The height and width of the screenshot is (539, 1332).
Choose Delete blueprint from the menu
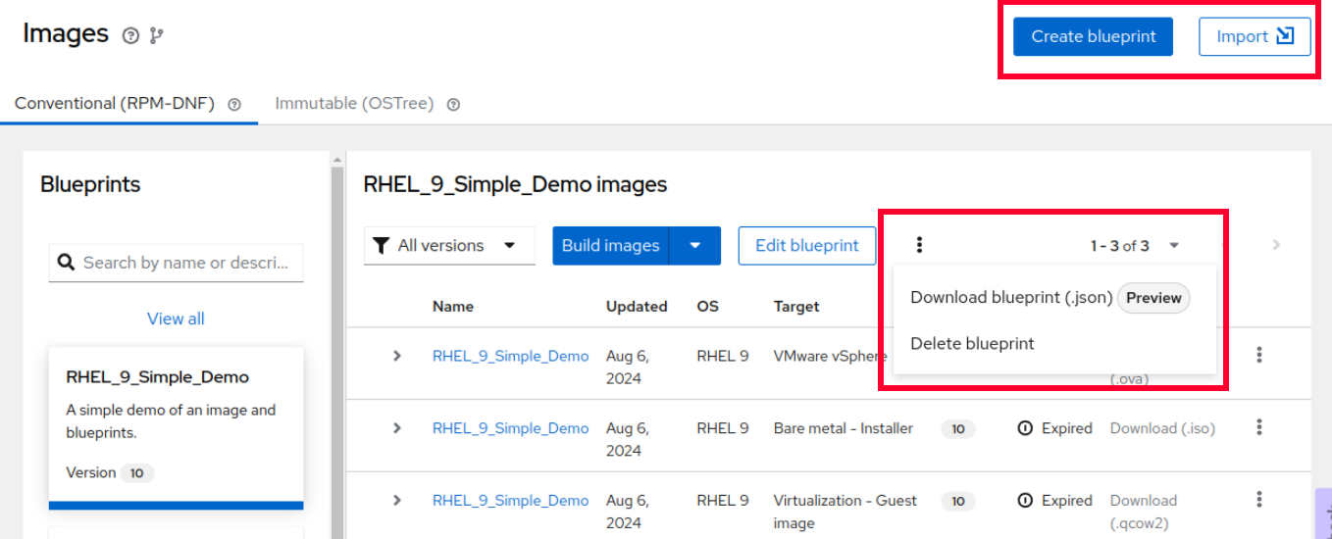972,344
